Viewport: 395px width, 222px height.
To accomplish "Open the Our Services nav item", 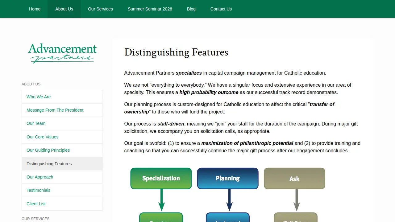I will 100,9.
